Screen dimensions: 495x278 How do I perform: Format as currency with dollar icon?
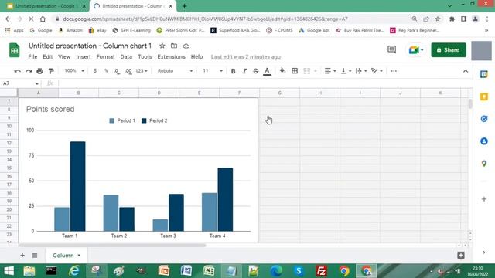(x=95, y=71)
